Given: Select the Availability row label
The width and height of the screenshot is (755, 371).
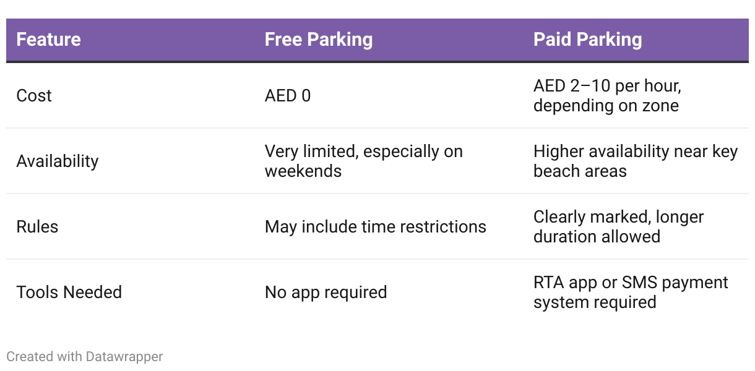Looking at the screenshot, I should [x=58, y=161].
